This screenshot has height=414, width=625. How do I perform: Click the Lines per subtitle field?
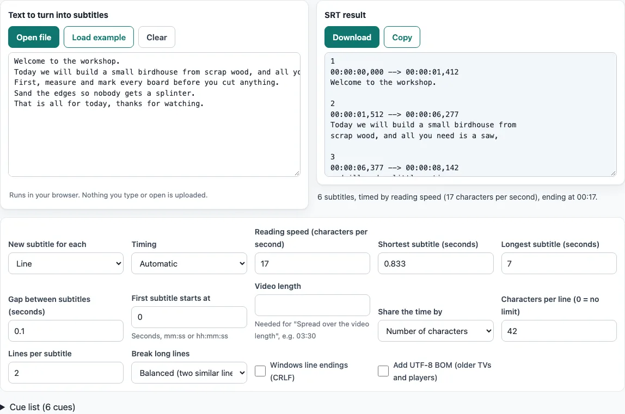click(66, 373)
